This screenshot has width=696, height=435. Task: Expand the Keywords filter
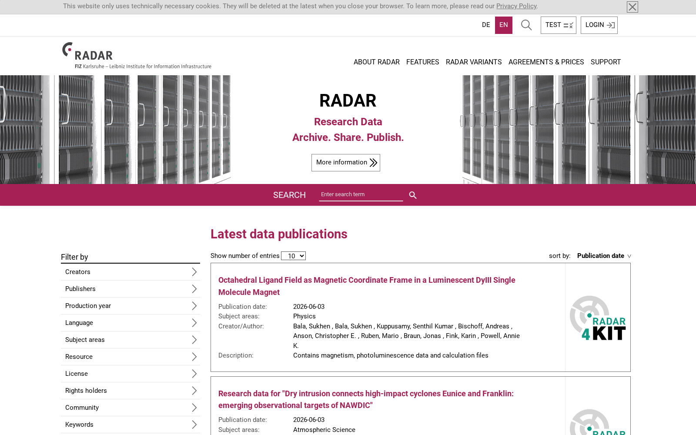[130, 425]
